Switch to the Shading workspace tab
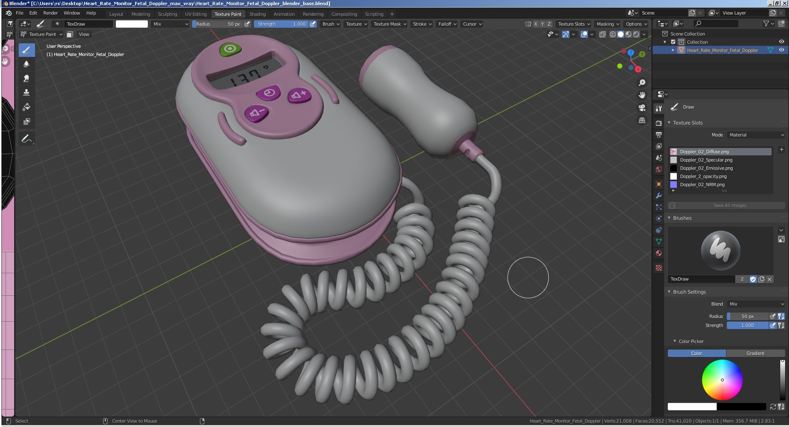Screen dimensions: 789x427 point(257,14)
